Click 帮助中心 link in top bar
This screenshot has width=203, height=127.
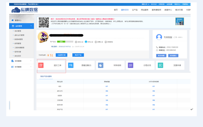pos(177,4)
